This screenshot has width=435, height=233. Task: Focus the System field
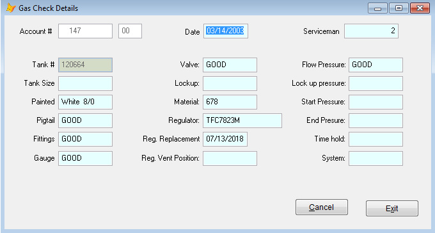coord(376,158)
